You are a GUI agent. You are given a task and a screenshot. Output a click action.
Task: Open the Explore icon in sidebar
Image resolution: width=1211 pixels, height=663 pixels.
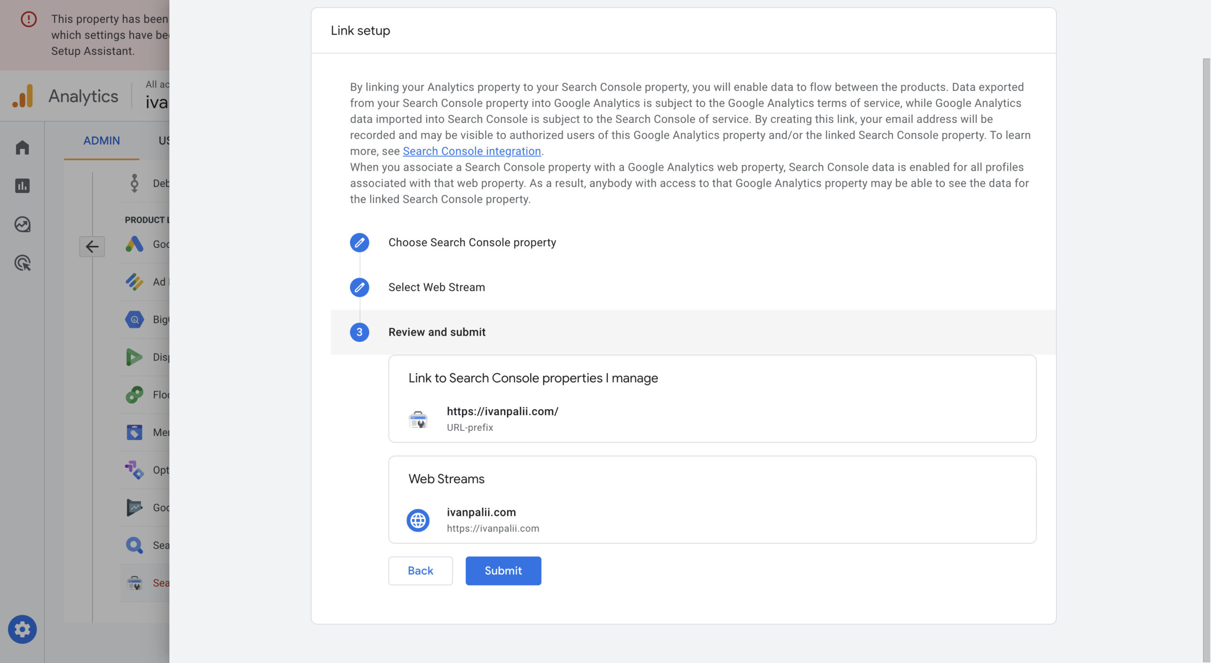tap(22, 224)
